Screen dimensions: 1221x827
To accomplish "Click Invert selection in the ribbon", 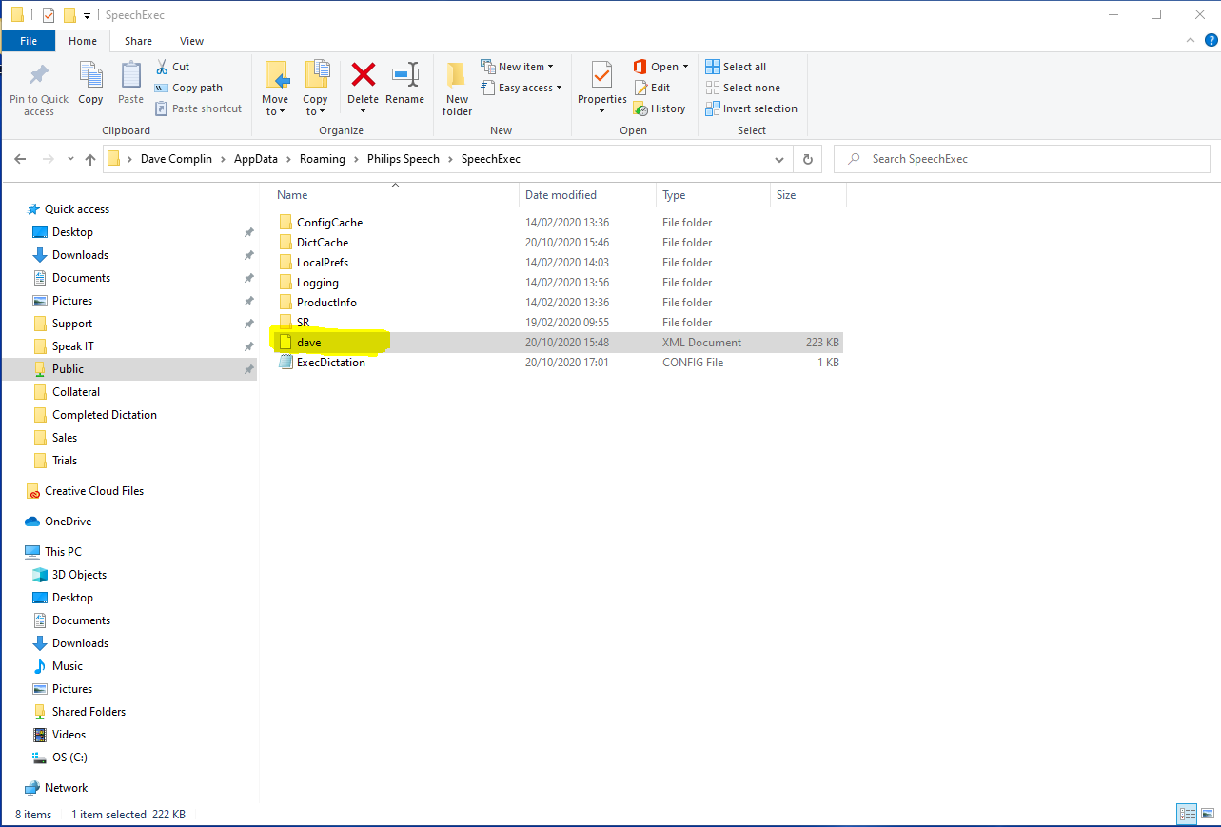I will (x=752, y=108).
